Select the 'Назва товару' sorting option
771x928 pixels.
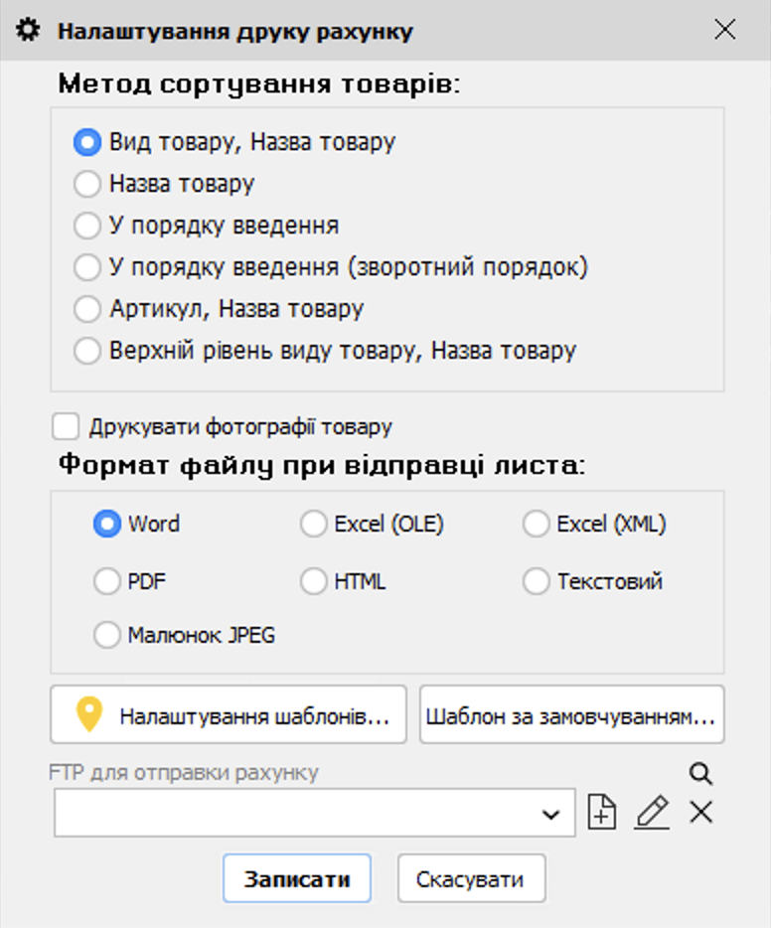87,184
